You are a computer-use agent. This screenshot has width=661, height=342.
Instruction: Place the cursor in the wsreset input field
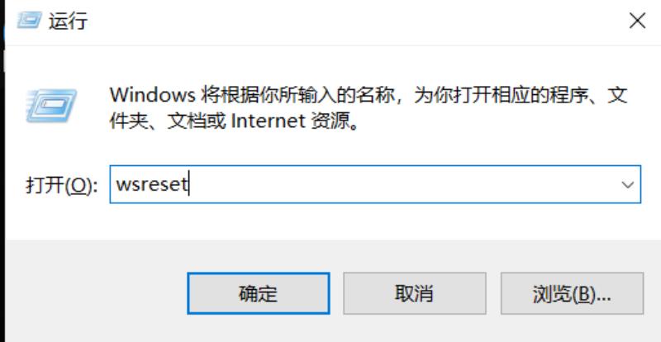click(375, 184)
